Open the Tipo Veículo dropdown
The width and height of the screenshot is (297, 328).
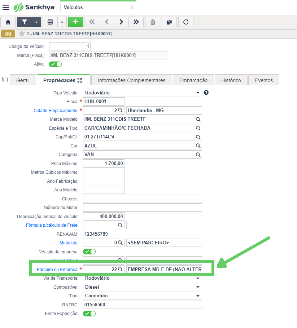143,93
